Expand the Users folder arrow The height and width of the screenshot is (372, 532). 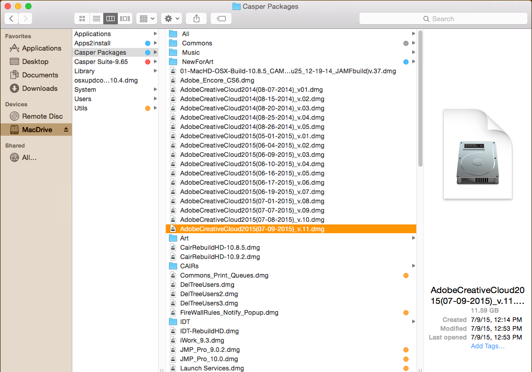[155, 99]
